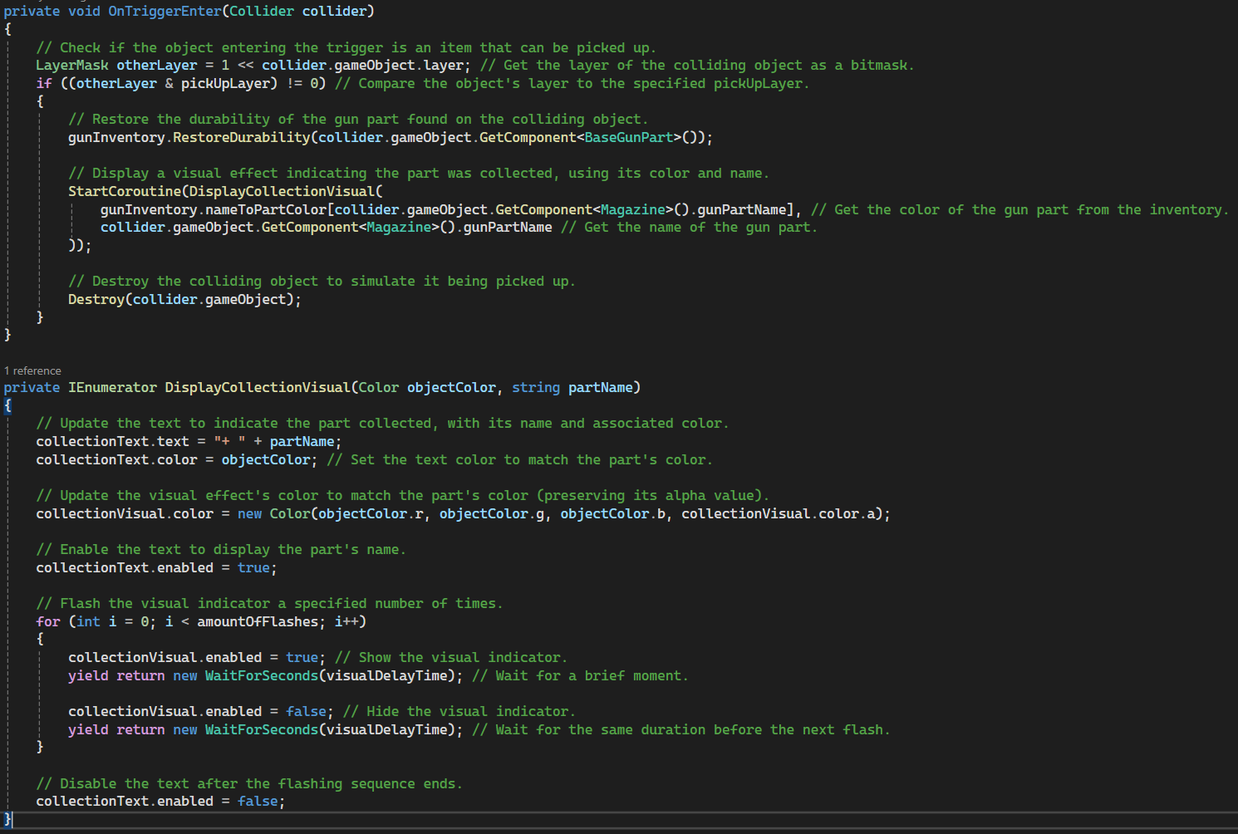This screenshot has width=1238, height=834.
Task: Click false in collectionVisual.enabled assignment
Action: point(306,711)
